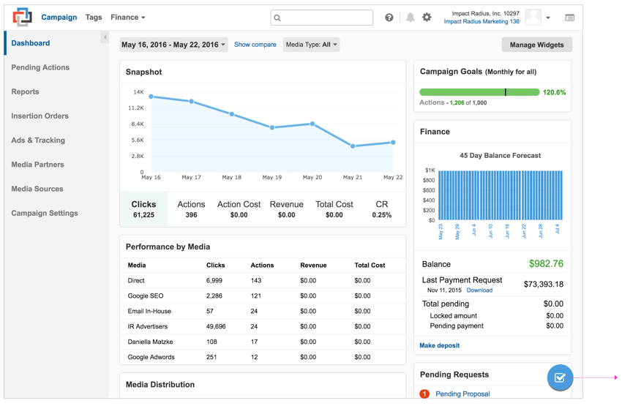This screenshot has height=406, width=622.
Task: Open the settings gear icon
Action: [427, 18]
